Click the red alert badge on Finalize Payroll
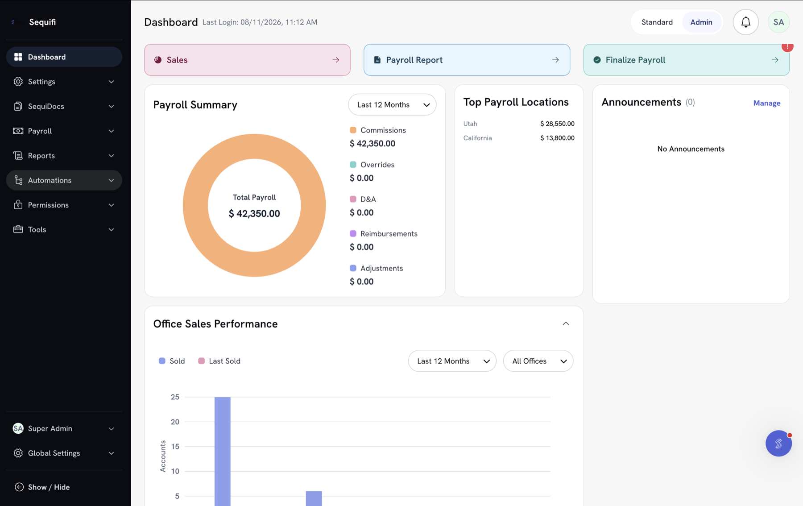Image resolution: width=803 pixels, height=506 pixels. click(x=787, y=46)
